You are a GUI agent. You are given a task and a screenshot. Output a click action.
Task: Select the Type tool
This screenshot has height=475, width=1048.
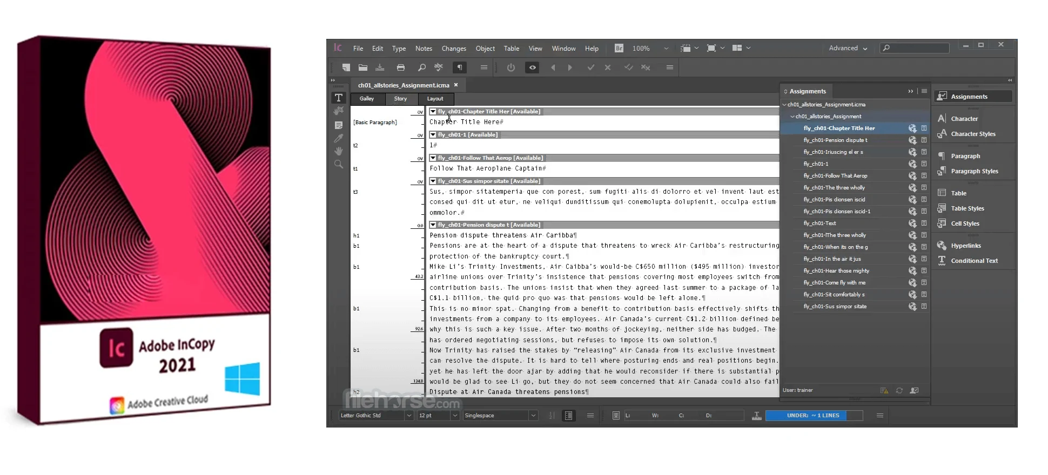339,98
